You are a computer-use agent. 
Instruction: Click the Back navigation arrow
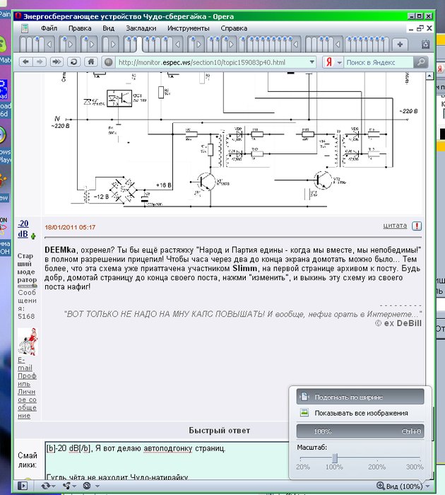(23, 62)
